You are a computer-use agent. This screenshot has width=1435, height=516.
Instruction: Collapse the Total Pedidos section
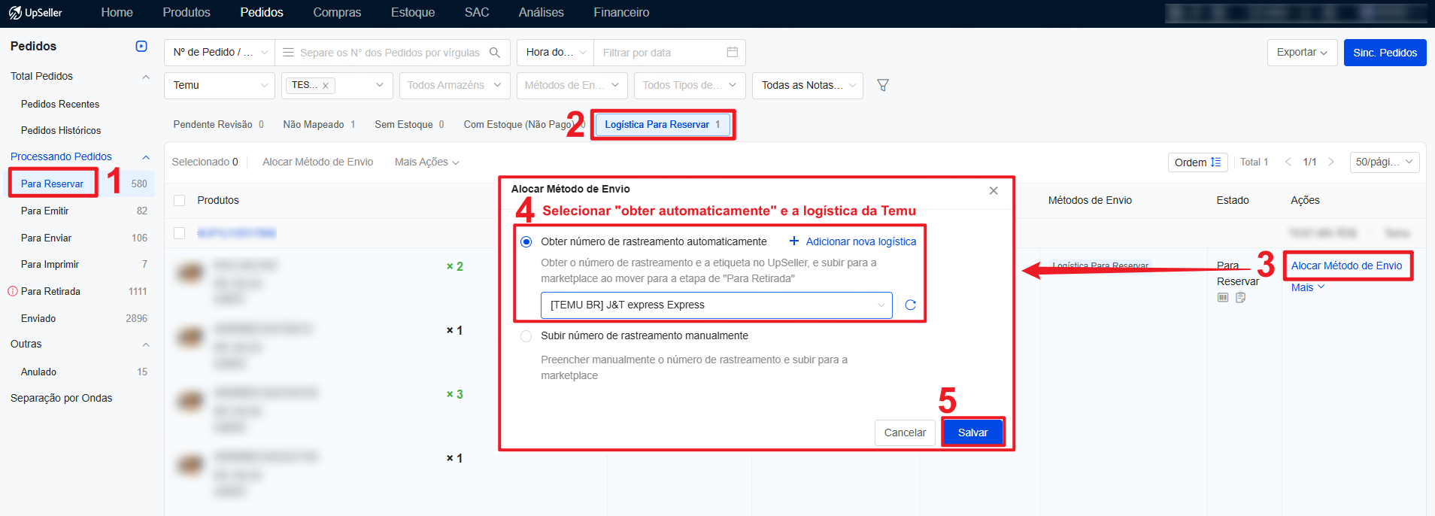[x=146, y=77]
